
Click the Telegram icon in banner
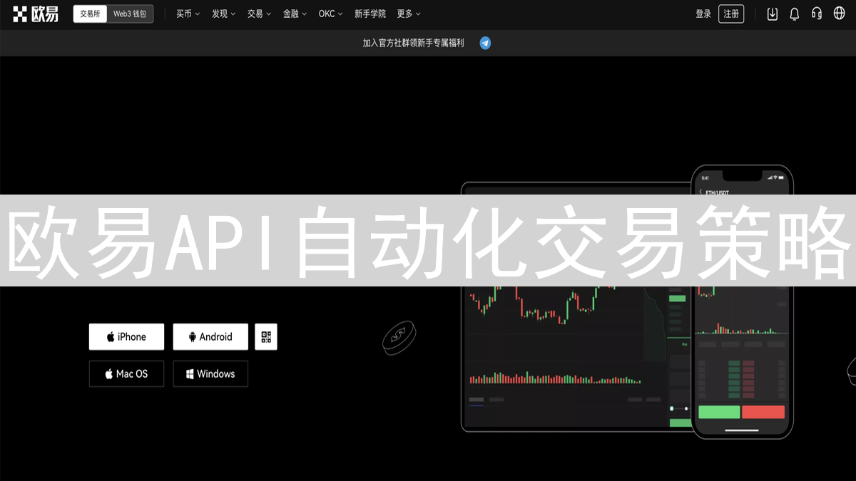[485, 43]
